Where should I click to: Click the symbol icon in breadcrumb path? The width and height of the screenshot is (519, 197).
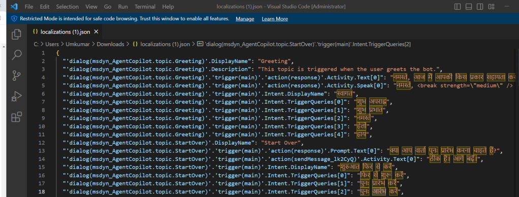[200, 44]
